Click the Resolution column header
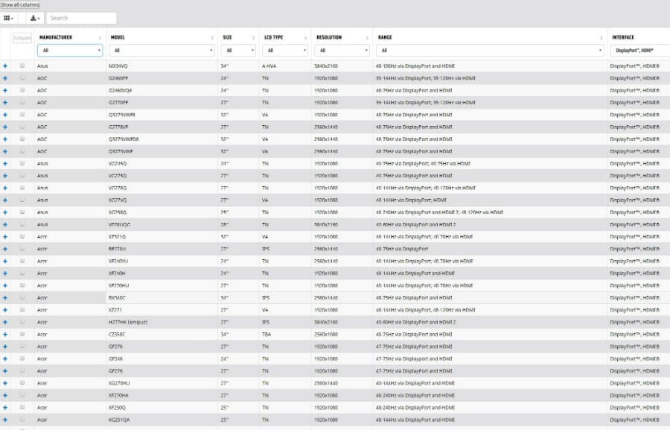This screenshot has height=430, width=670. (329, 37)
